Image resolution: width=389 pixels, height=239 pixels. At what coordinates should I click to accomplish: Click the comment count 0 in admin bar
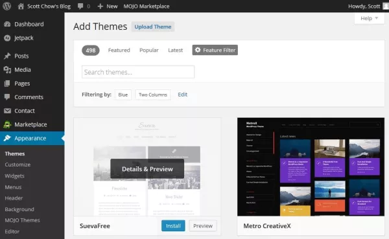pyautogui.click(x=89, y=6)
